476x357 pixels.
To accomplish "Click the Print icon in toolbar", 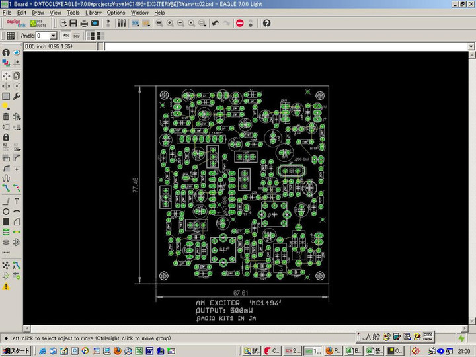I will (x=84, y=23).
